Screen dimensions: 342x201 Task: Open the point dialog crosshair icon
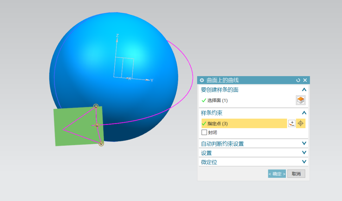301,123
